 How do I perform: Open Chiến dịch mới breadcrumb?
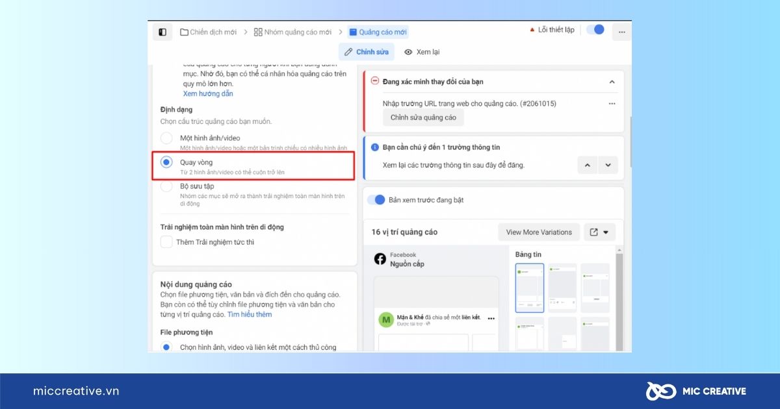(x=208, y=32)
